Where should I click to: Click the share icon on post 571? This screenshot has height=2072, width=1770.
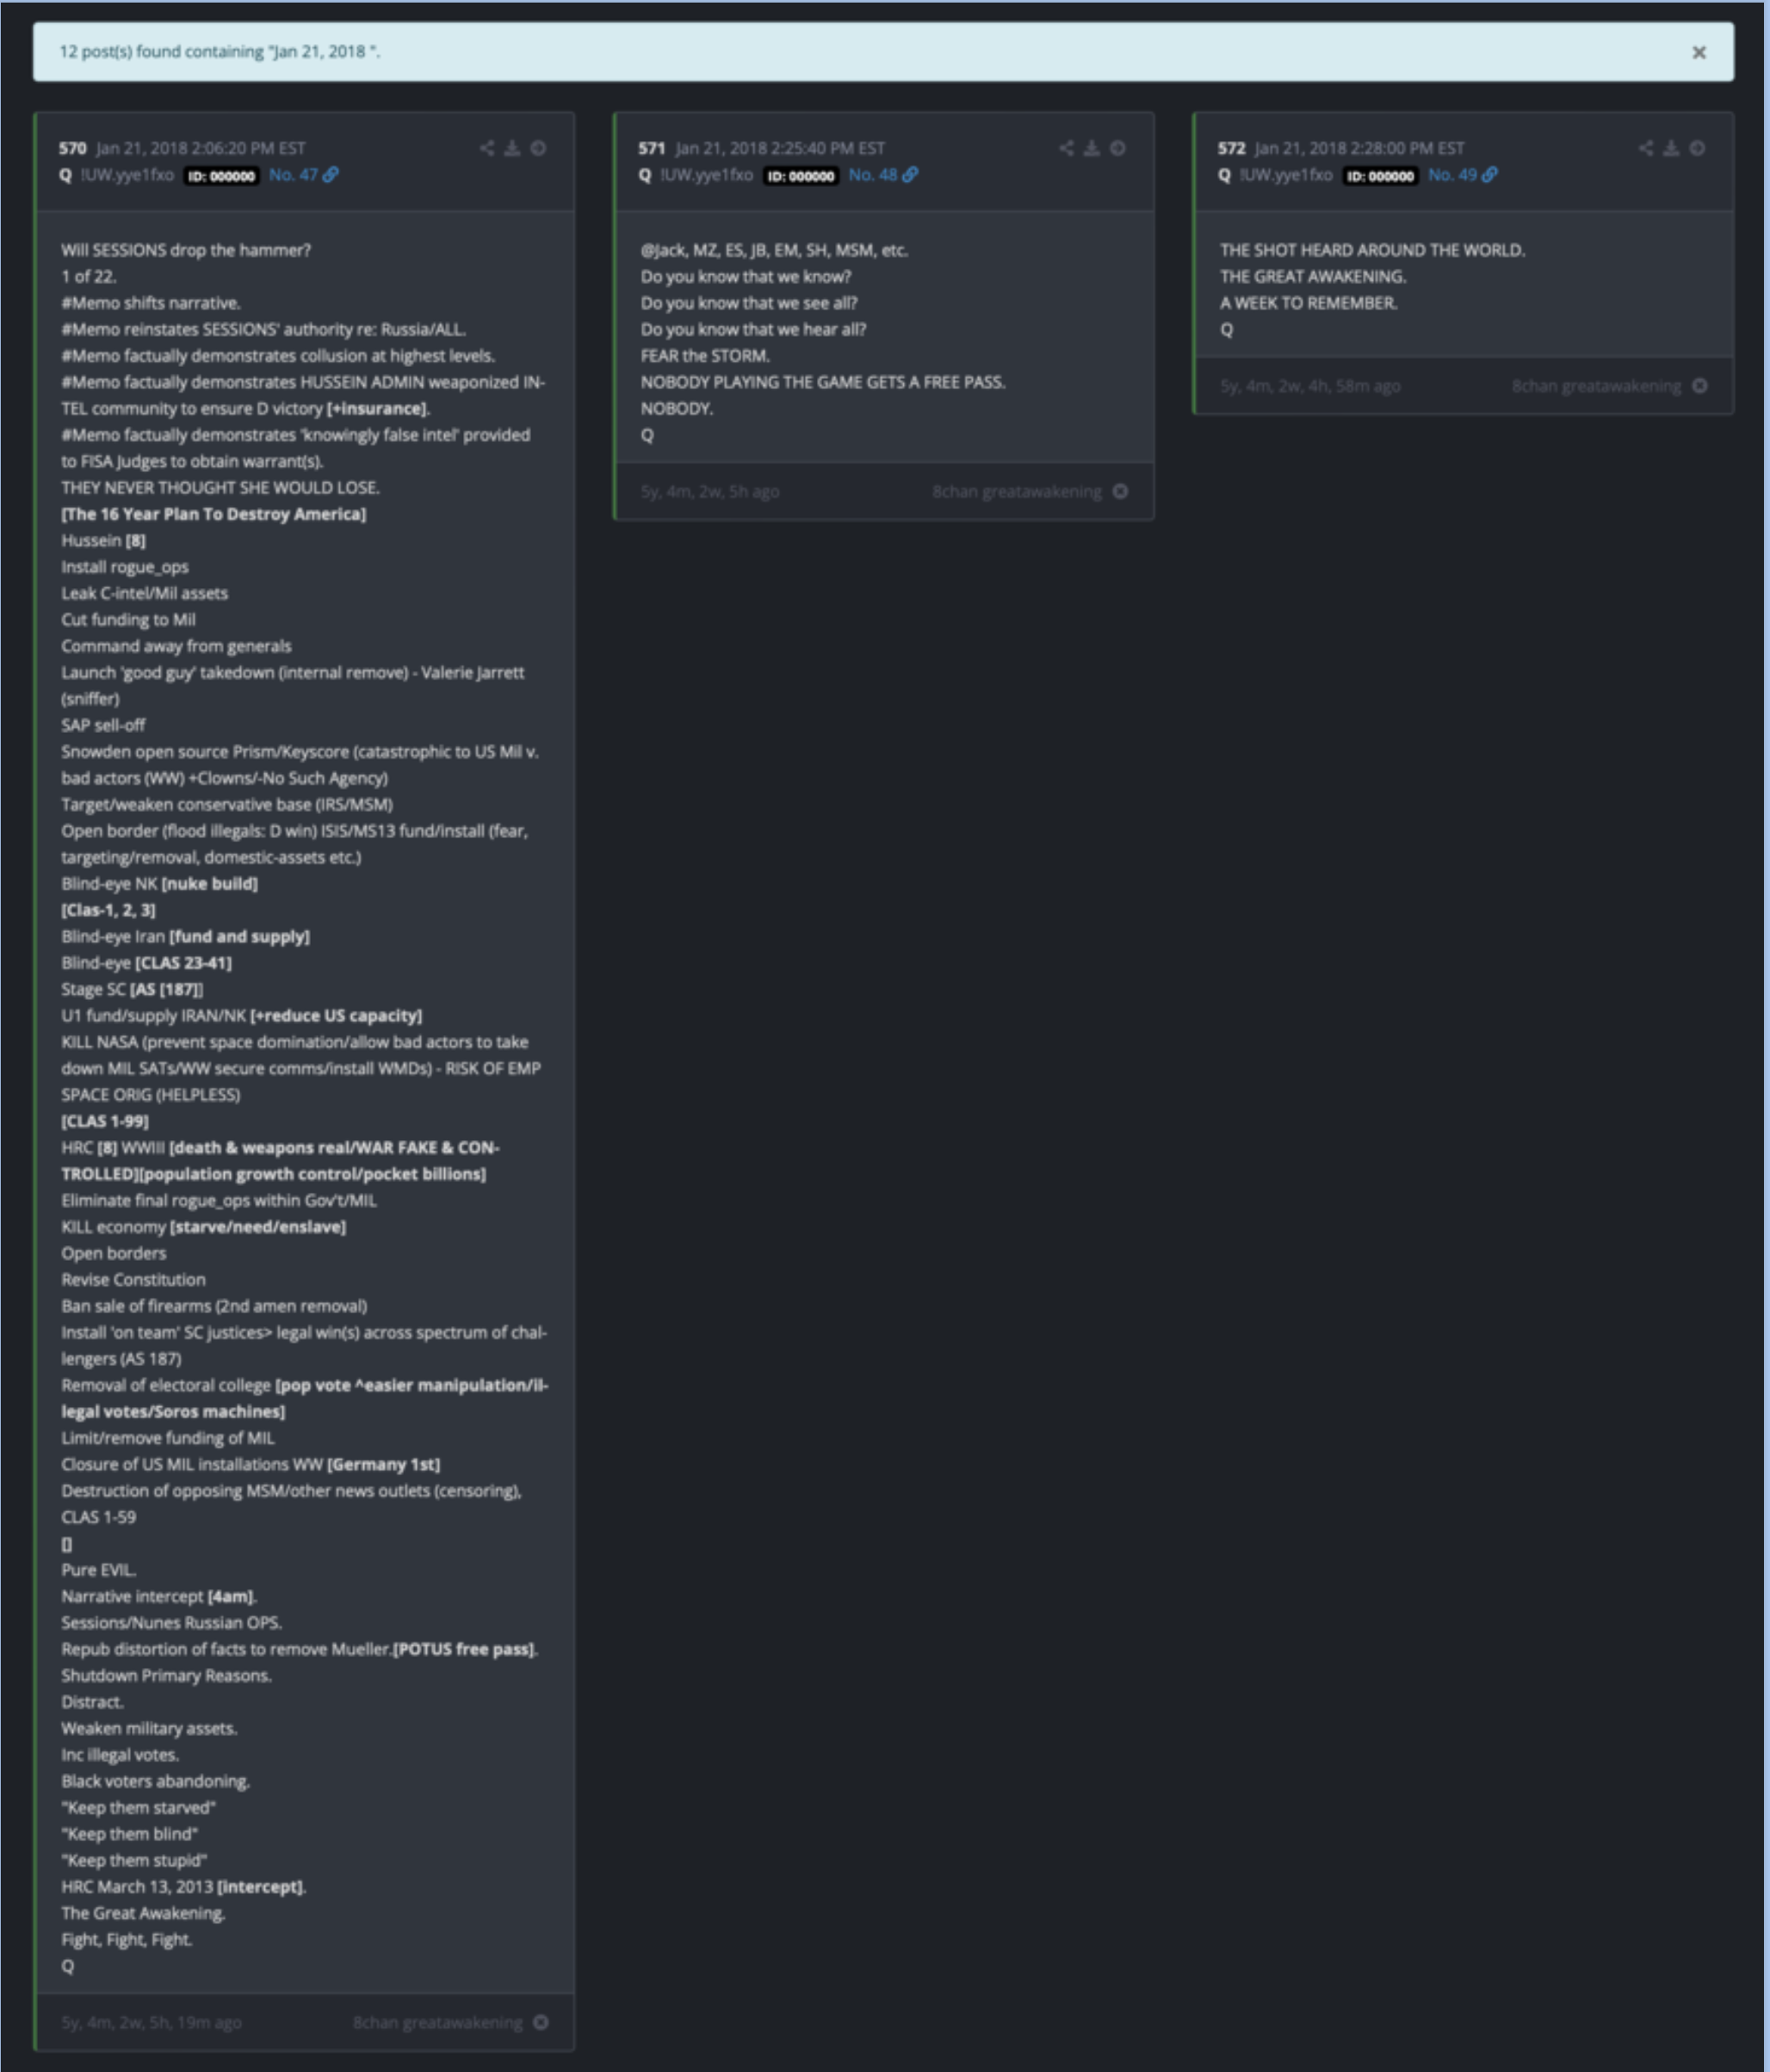click(1067, 148)
